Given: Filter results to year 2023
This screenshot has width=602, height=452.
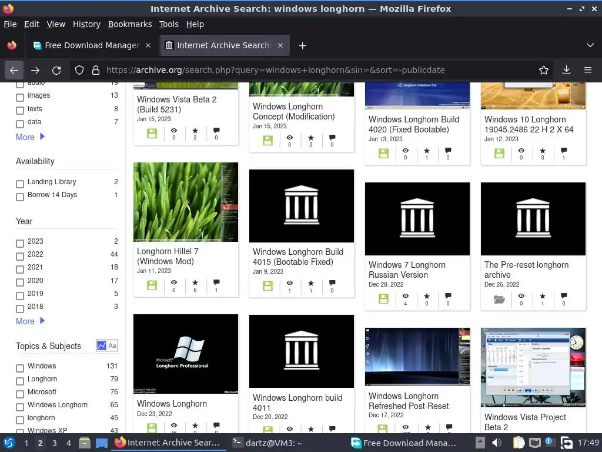Looking at the screenshot, I should (20, 244).
